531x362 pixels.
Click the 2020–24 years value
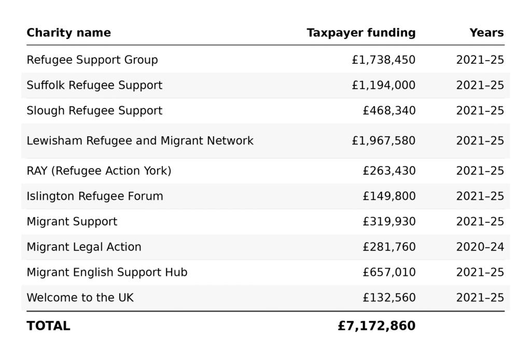click(x=480, y=247)
